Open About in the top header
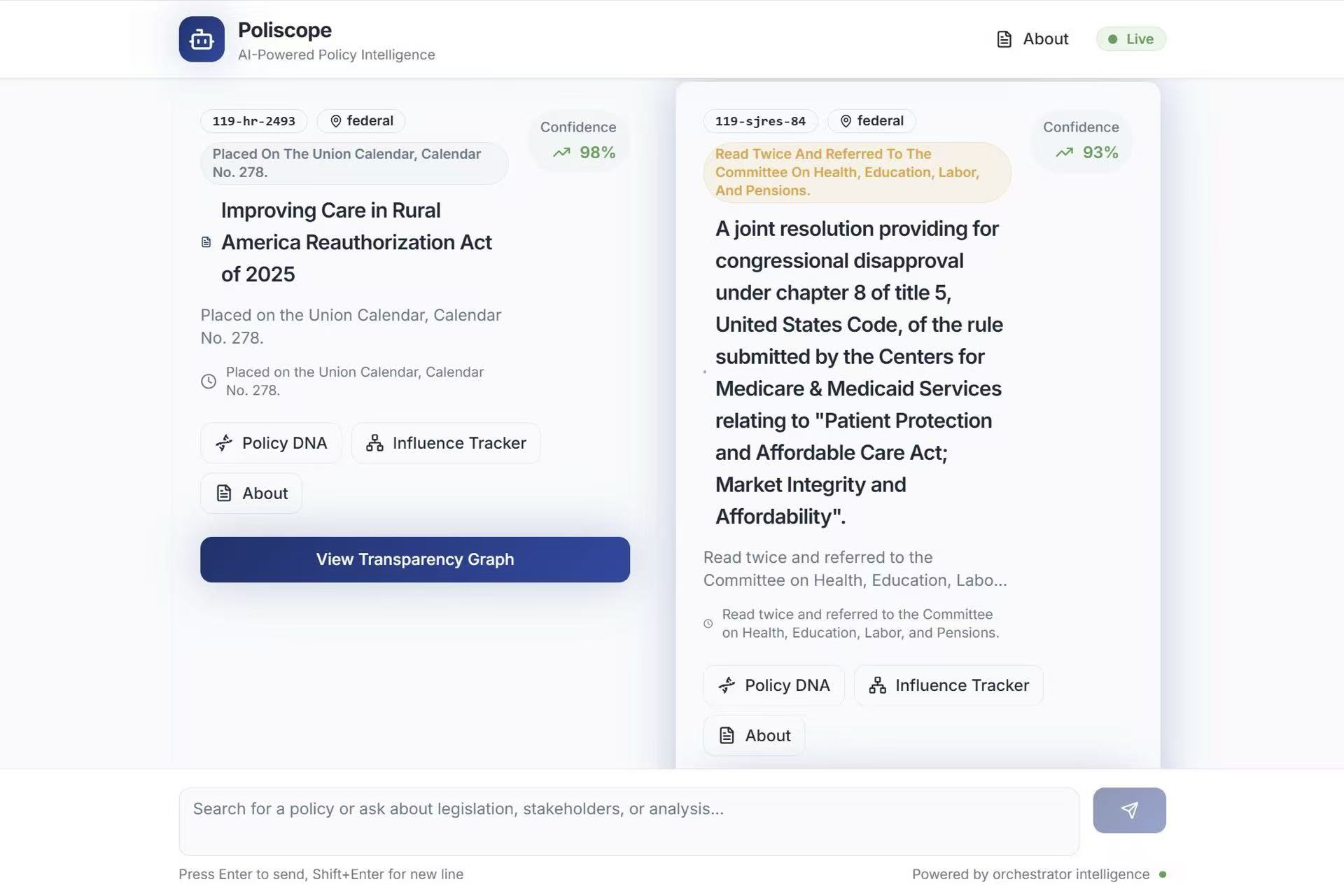Image resolution: width=1344 pixels, height=896 pixels. pyautogui.click(x=1032, y=39)
